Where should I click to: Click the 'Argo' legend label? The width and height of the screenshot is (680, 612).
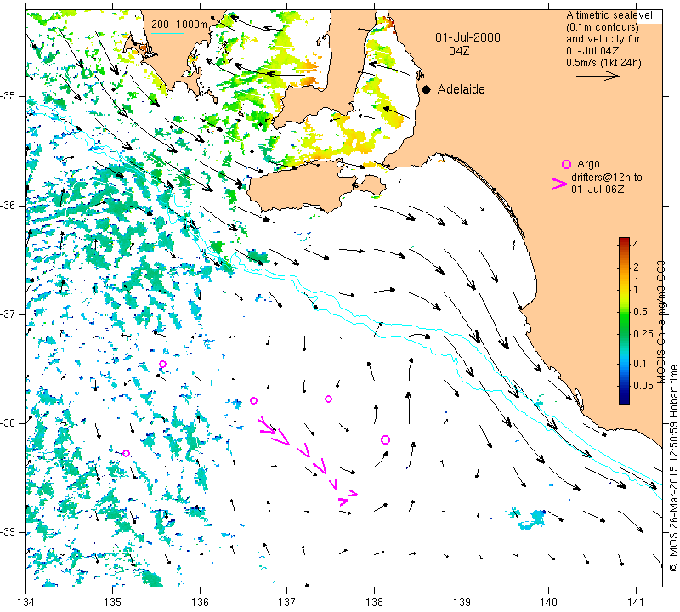point(588,164)
